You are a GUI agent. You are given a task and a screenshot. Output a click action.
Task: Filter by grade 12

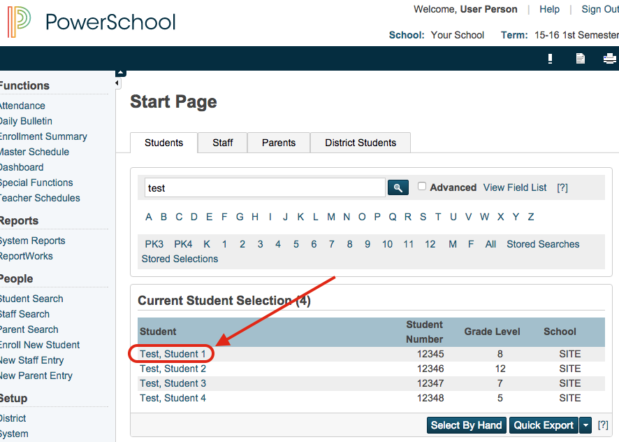430,244
